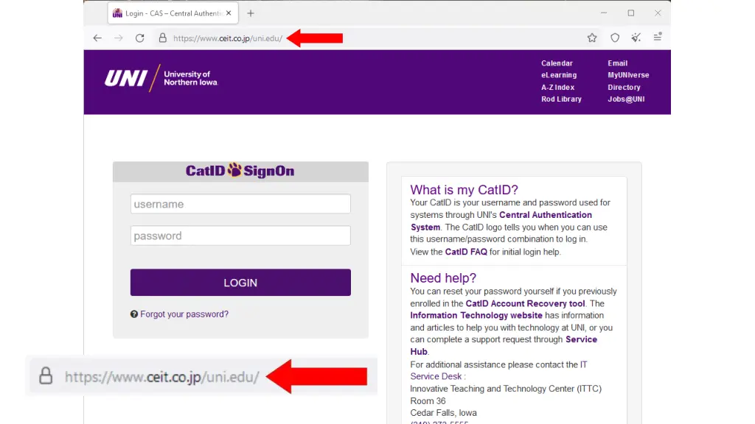Image resolution: width=755 pixels, height=424 pixels.
Task: Click the extensions icon beside shield
Action: coord(636,38)
